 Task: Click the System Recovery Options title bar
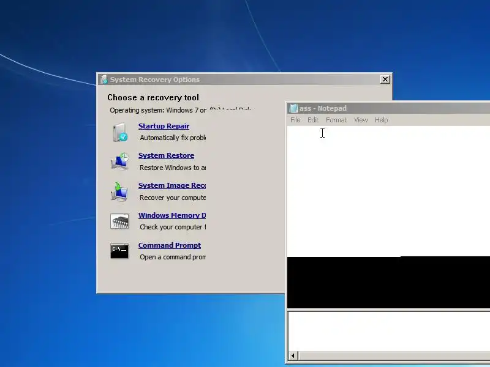coord(244,80)
